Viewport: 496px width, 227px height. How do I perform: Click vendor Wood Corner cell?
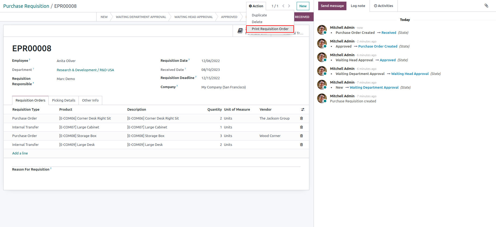click(x=270, y=136)
